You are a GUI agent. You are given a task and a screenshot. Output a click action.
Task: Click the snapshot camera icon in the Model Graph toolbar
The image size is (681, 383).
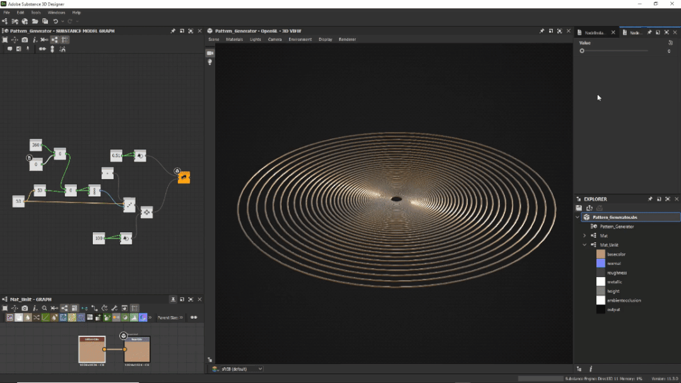(x=25, y=40)
